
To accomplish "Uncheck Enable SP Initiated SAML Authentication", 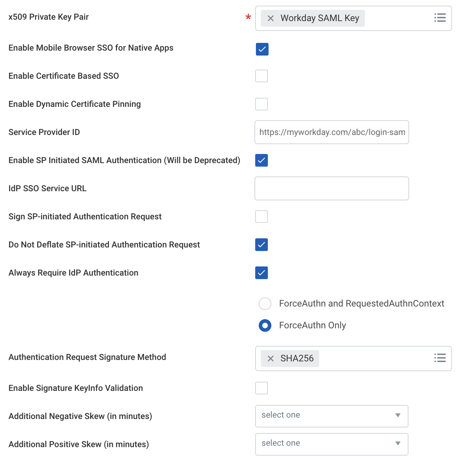I will [261, 160].
